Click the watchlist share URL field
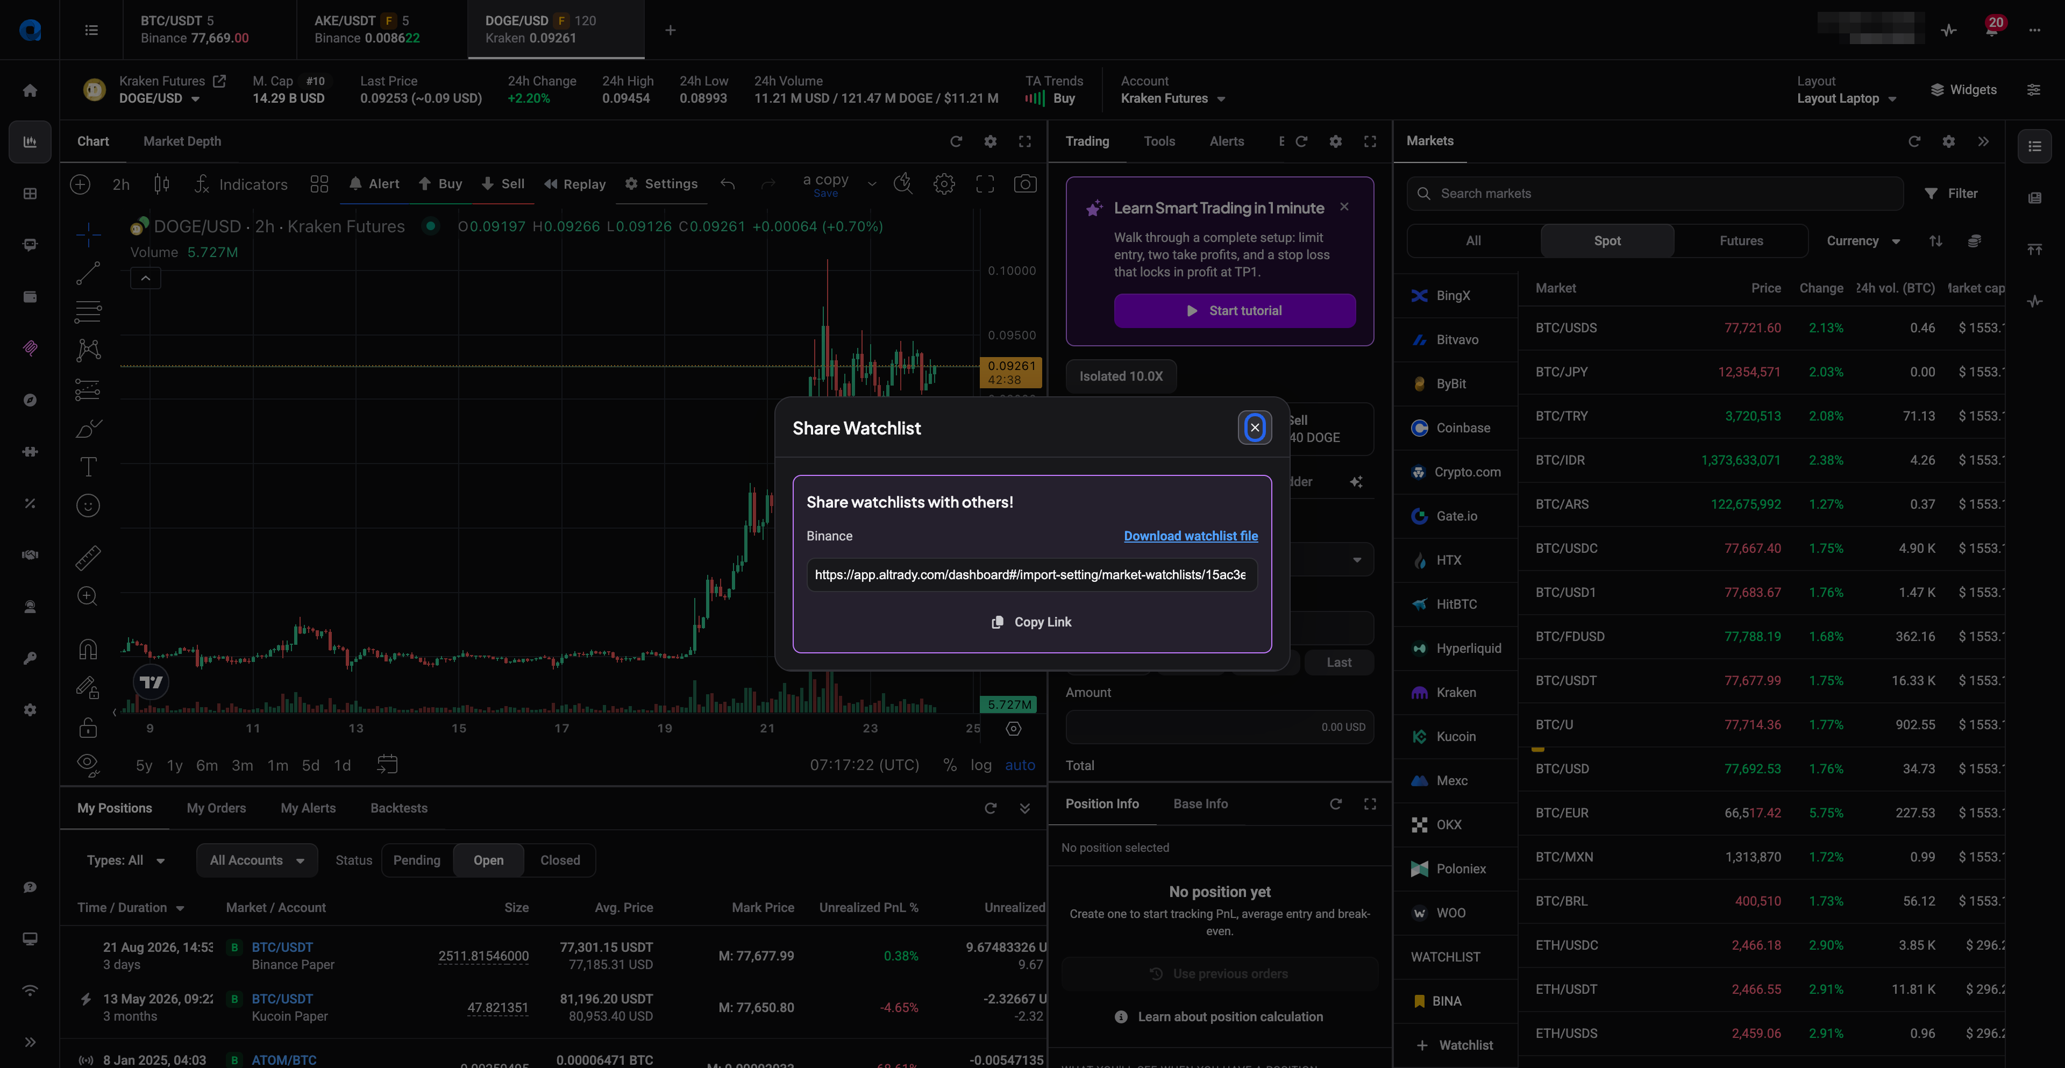The height and width of the screenshot is (1068, 2065). (x=1032, y=575)
